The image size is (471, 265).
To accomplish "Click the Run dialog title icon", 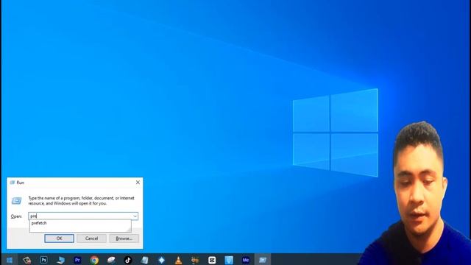I will [12, 183].
